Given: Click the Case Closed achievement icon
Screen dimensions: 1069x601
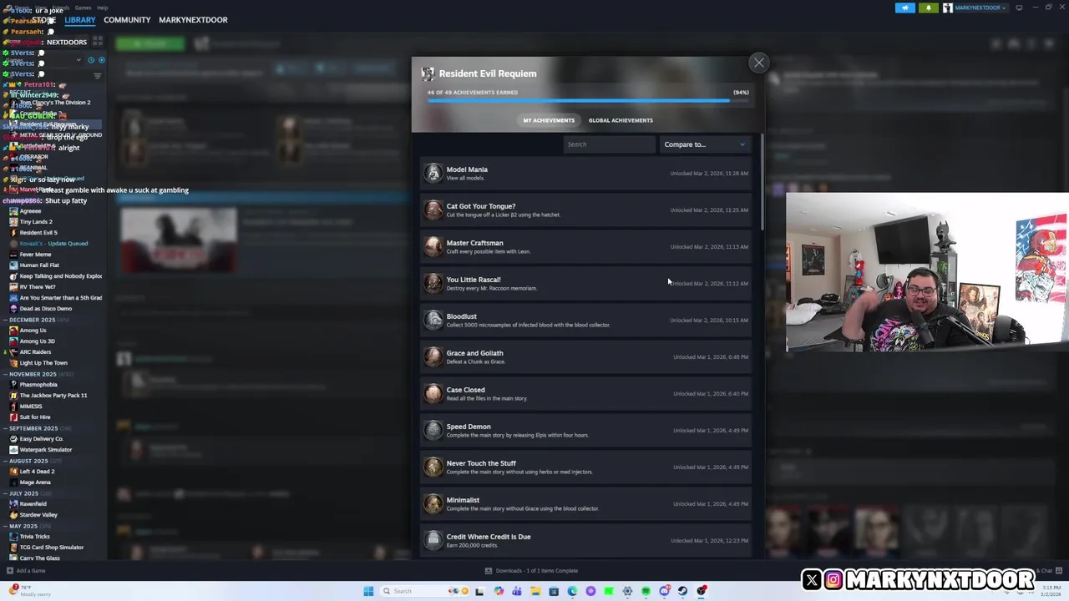Looking at the screenshot, I should [x=433, y=393].
